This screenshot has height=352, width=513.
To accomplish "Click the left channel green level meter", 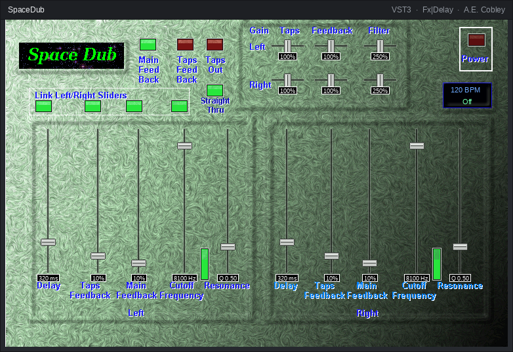I will (205, 264).
